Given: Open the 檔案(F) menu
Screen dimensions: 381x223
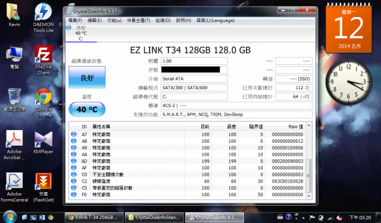Looking at the screenshot, I should [75, 21].
